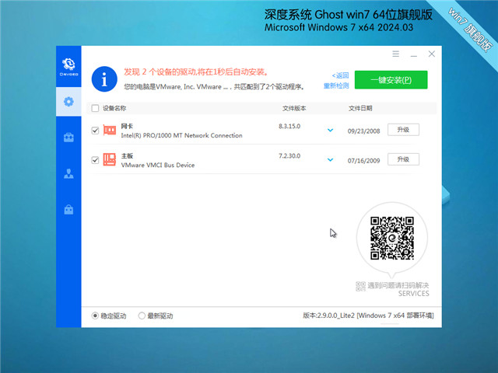This screenshot has height=373, width=498.
Task: Minimize the driver installer window
Action: pyautogui.click(x=413, y=54)
